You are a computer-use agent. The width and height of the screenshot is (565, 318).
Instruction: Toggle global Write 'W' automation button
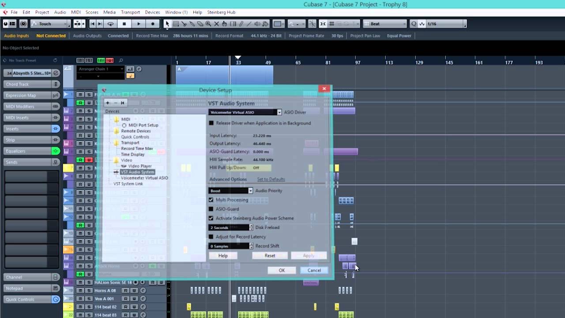point(109,60)
